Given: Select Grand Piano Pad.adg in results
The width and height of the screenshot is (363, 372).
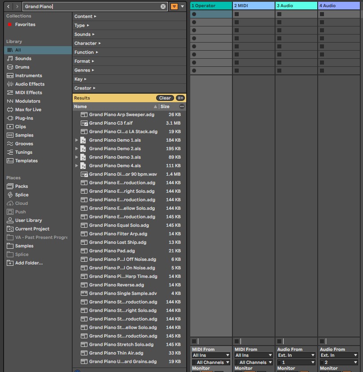Looking at the screenshot, I should point(129,251).
